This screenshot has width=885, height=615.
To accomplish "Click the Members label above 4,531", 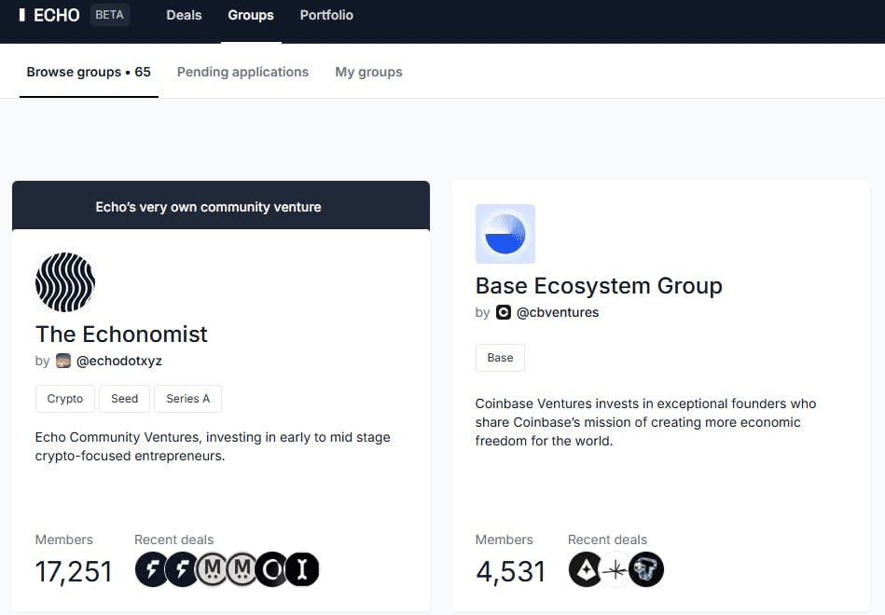I will [x=504, y=540].
